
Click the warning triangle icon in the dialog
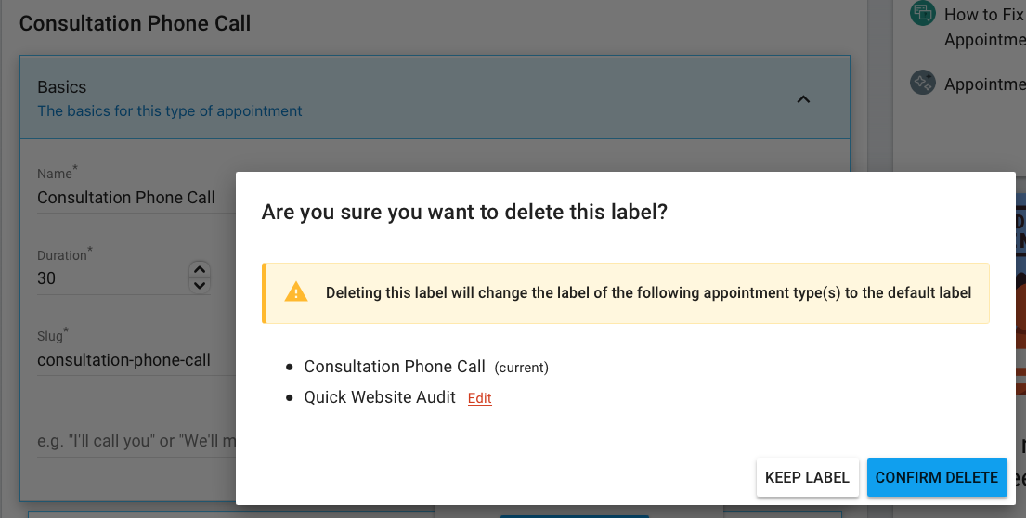[295, 293]
